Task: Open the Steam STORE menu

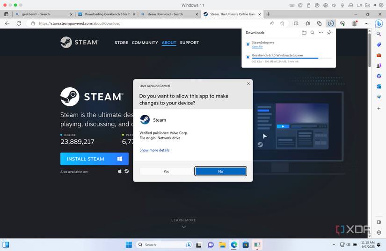Action: tap(121, 43)
